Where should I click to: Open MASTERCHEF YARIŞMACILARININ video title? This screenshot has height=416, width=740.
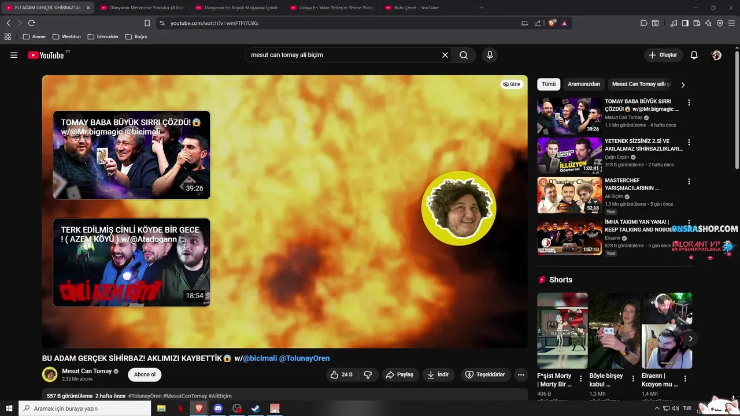coord(632,184)
